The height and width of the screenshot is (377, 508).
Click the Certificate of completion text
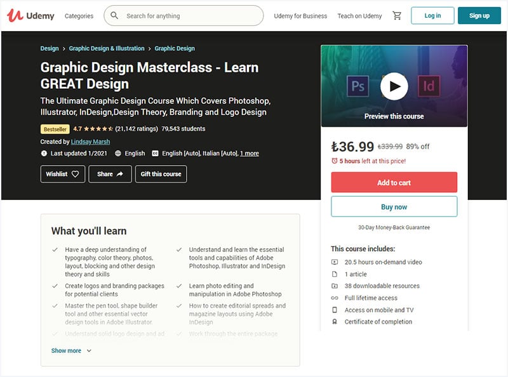tap(378, 322)
